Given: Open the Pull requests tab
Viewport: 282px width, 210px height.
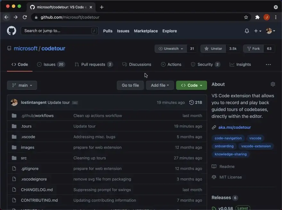Looking at the screenshot, I should pyautogui.click(x=94, y=64).
